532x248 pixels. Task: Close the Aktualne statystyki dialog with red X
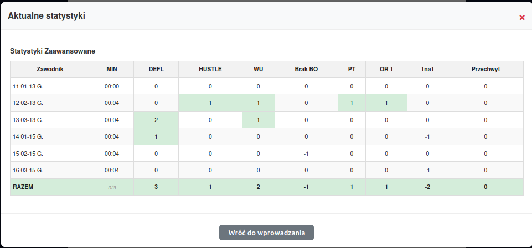[522, 18]
